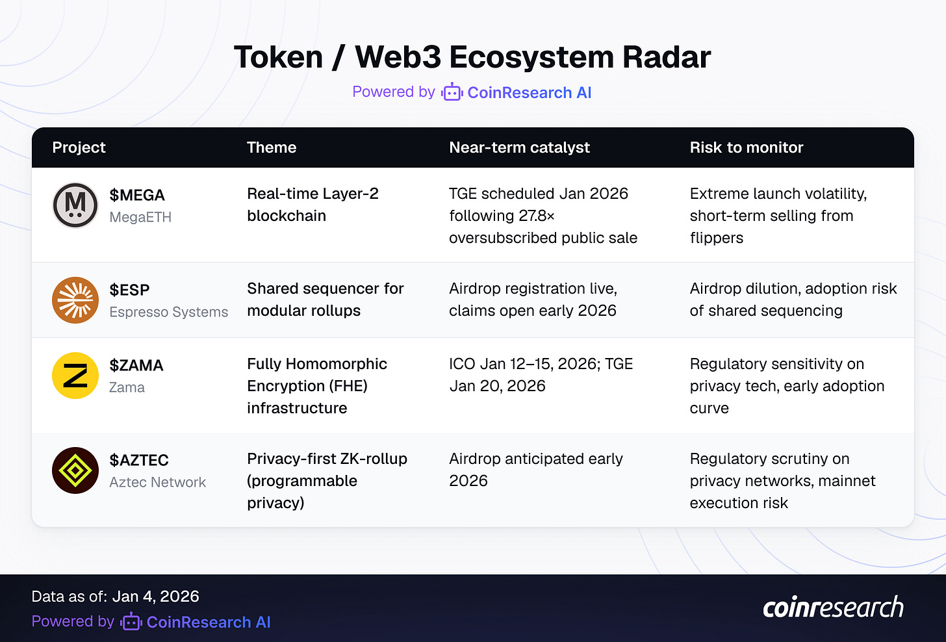
Task: Click the Shared sequencer for modular rollups cell
Action: click(326, 300)
